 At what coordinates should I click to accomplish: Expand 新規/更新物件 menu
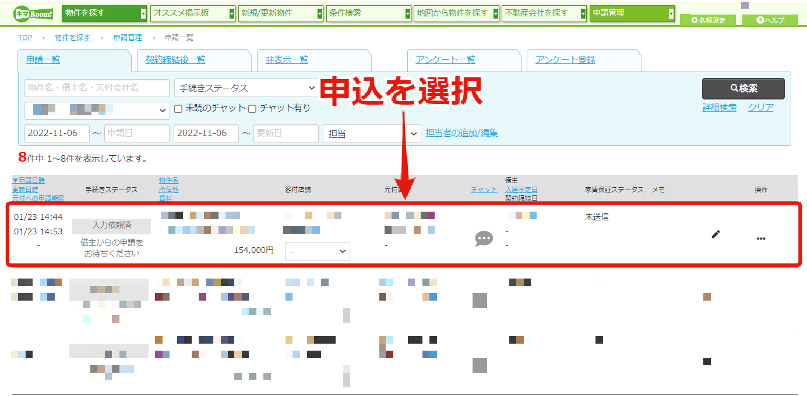point(281,13)
